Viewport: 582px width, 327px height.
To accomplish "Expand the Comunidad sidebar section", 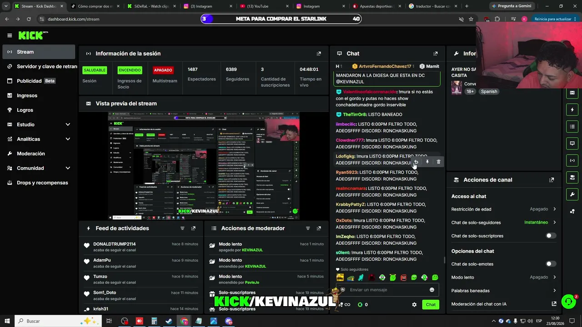I will (x=68, y=168).
